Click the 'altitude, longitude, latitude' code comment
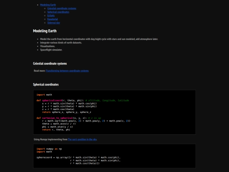The height and width of the screenshot is (172, 229). point(107,101)
